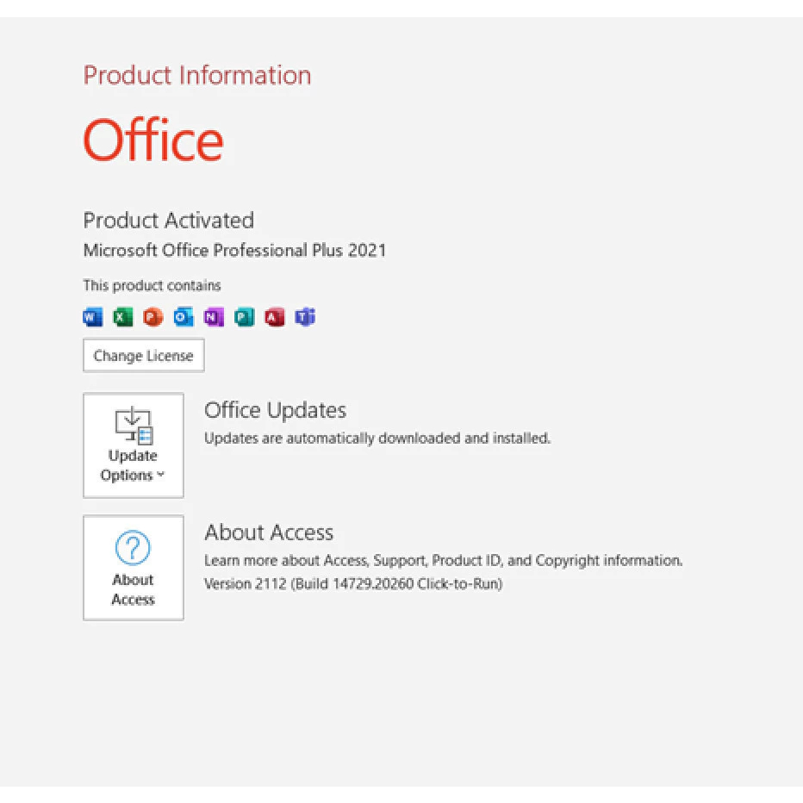Expand the Update Options dropdown

[x=134, y=445]
